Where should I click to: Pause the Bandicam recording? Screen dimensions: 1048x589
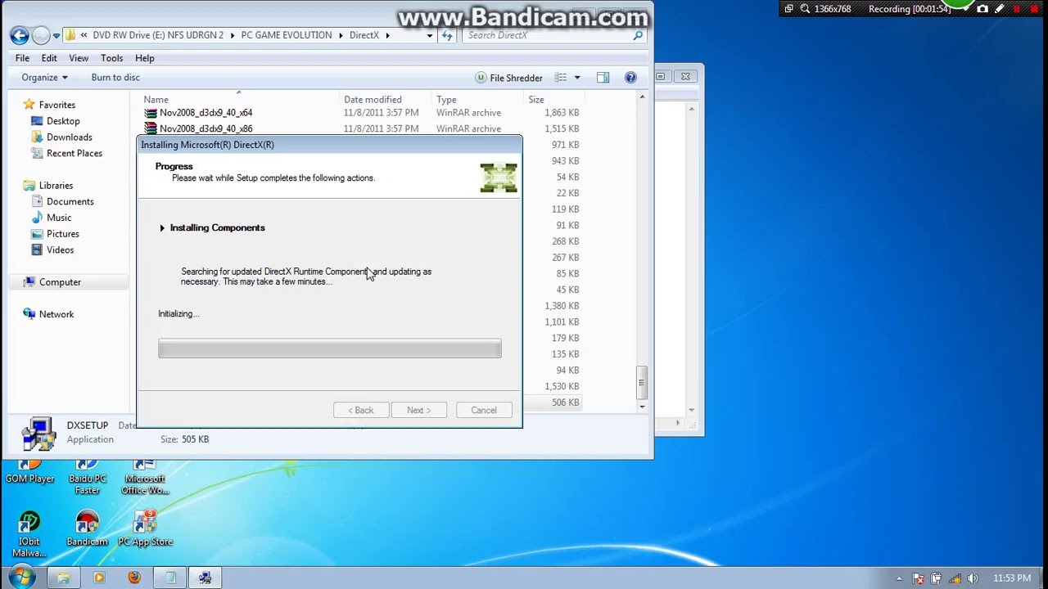(1018, 9)
